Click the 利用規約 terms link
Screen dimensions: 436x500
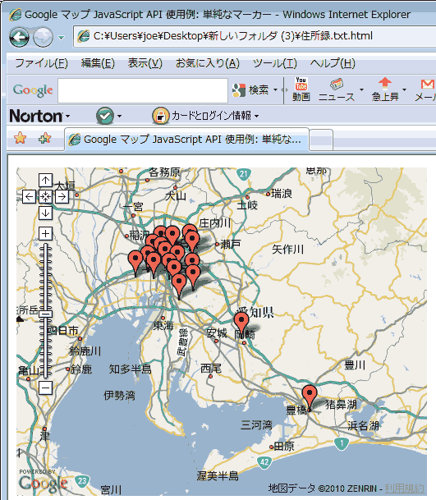pos(404,489)
